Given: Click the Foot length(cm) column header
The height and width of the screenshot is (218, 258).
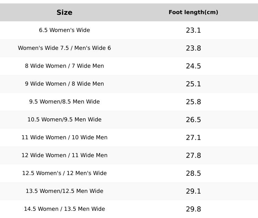Looking at the screenshot, I should click(193, 12).
